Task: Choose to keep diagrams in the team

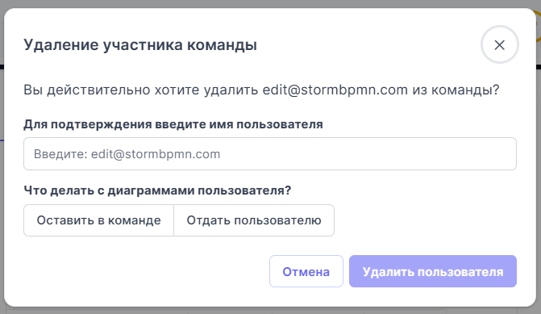Action: 98,220
